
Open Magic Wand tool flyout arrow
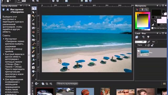pos(36,16)
